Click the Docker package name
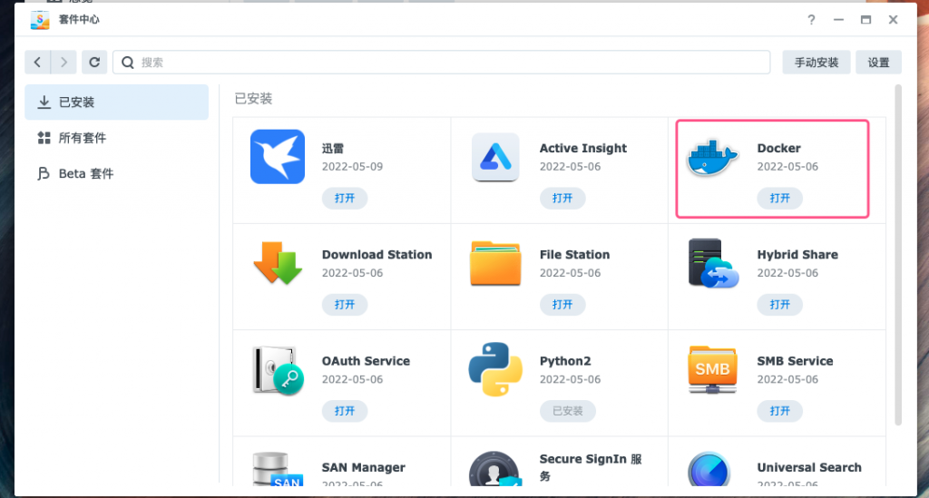The height and width of the screenshot is (498, 929). coord(778,148)
